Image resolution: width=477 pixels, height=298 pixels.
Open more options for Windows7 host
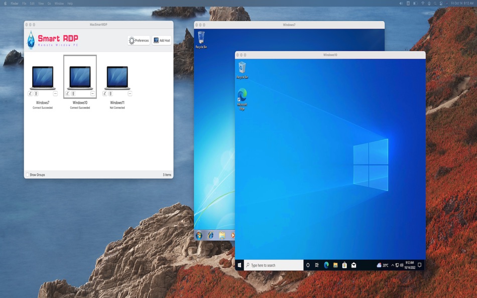click(55, 94)
